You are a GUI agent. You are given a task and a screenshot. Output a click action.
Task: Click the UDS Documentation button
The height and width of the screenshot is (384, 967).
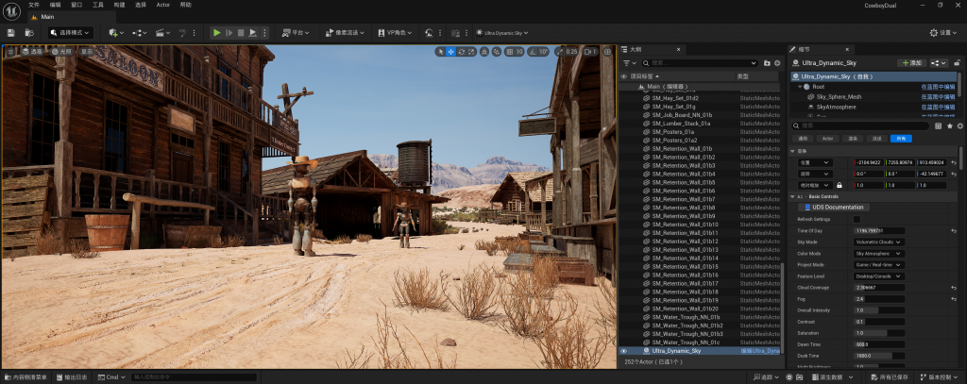[x=837, y=207]
